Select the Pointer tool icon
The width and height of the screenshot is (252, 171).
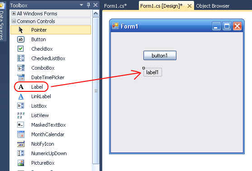click(x=21, y=30)
